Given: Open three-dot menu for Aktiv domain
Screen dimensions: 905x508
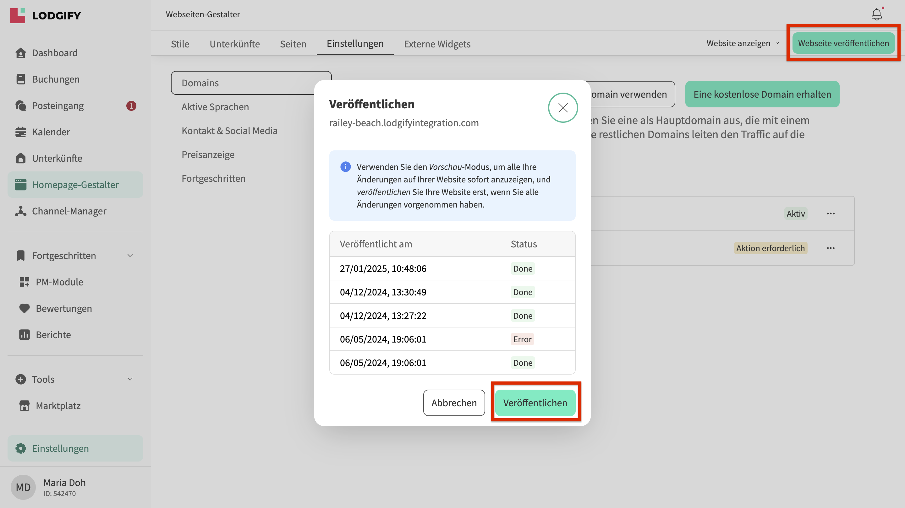Looking at the screenshot, I should pyautogui.click(x=831, y=213).
